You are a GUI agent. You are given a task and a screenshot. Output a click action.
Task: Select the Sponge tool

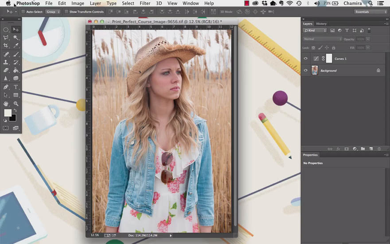click(x=16, y=78)
